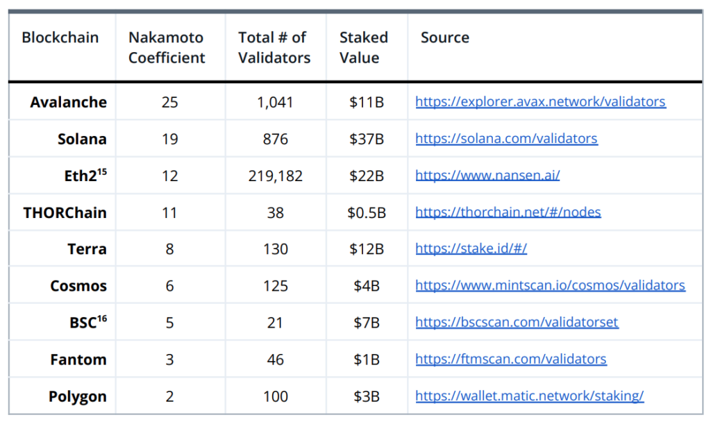Select Terra's "130" validators count
The height and width of the screenshot is (422, 711).
point(275,249)
